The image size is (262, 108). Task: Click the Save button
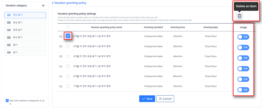click(147, 99)
